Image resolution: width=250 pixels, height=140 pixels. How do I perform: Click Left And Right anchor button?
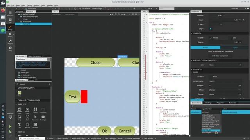[97, 9]
